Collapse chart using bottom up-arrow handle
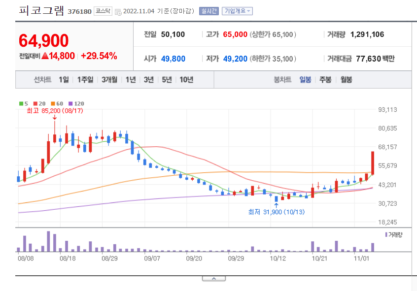The width and height of the screenshot is (417, 291). 214,279
